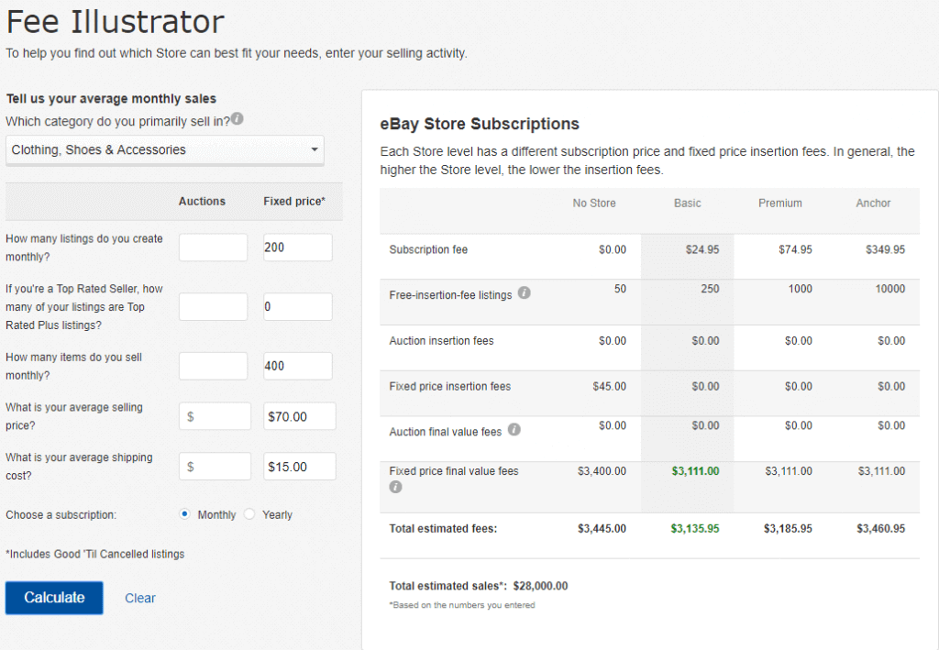
Task: Click the Basic free listings value 250
Action: pos(711,289)
